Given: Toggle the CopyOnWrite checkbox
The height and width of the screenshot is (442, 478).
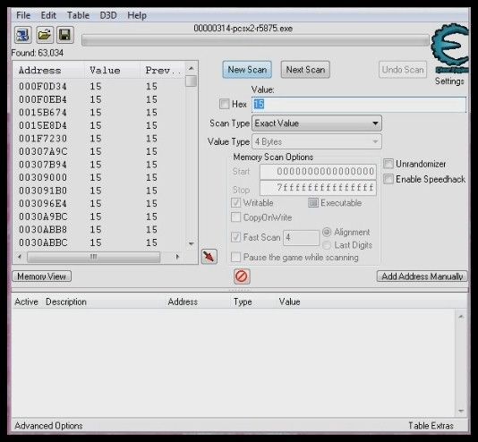Looking at the screenshot, I should pos(235,217).
